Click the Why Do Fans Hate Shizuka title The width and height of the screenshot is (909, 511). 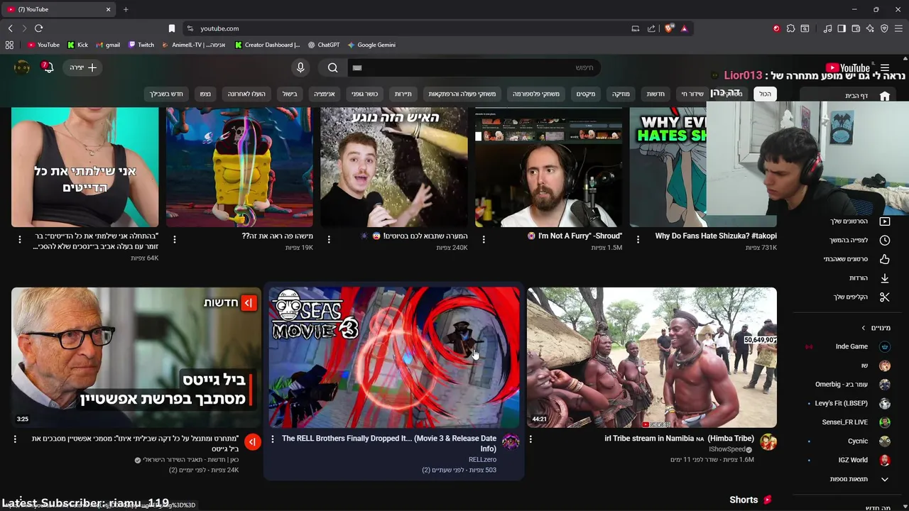point(716,236)
